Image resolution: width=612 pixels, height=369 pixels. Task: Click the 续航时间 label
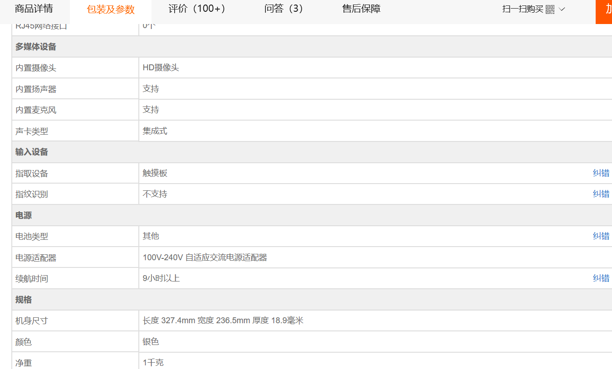pos(32,279)
